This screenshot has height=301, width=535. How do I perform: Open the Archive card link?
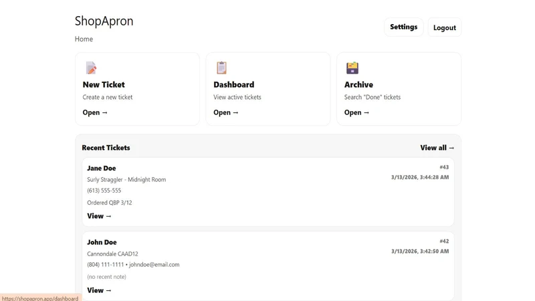click(x=356, y=112)
